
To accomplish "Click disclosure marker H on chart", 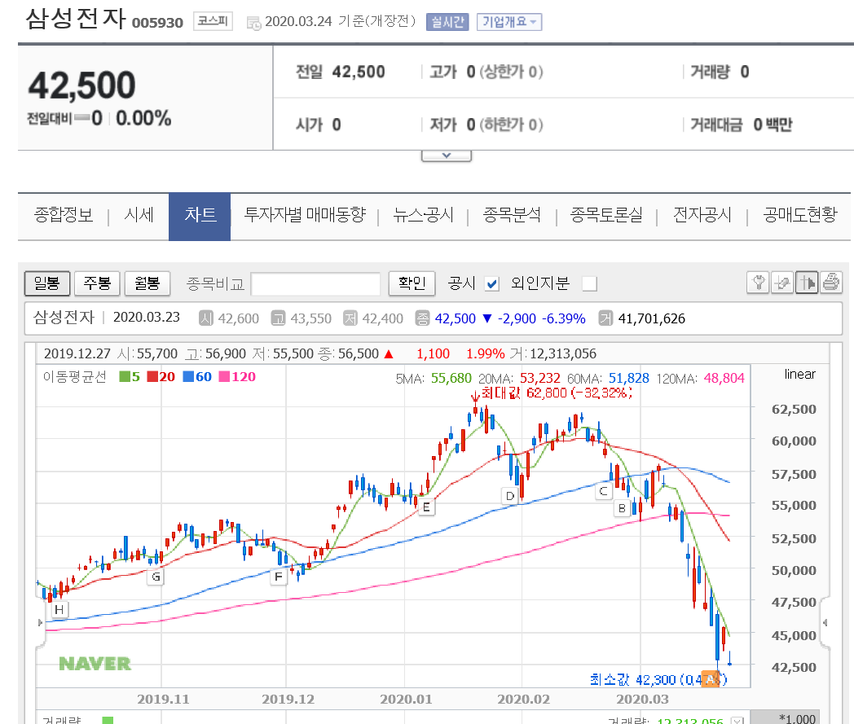I will click(59, 610).
